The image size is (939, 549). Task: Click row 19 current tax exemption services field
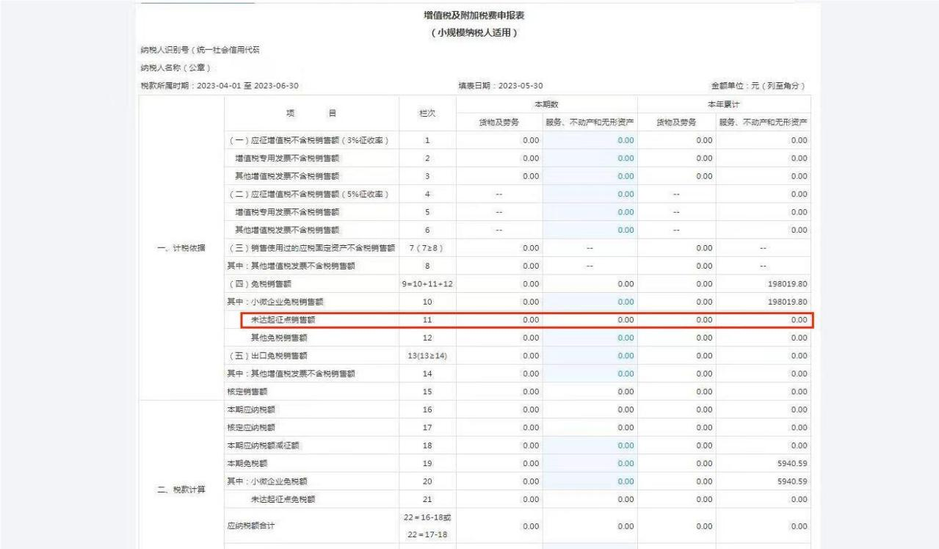point(590,464)
